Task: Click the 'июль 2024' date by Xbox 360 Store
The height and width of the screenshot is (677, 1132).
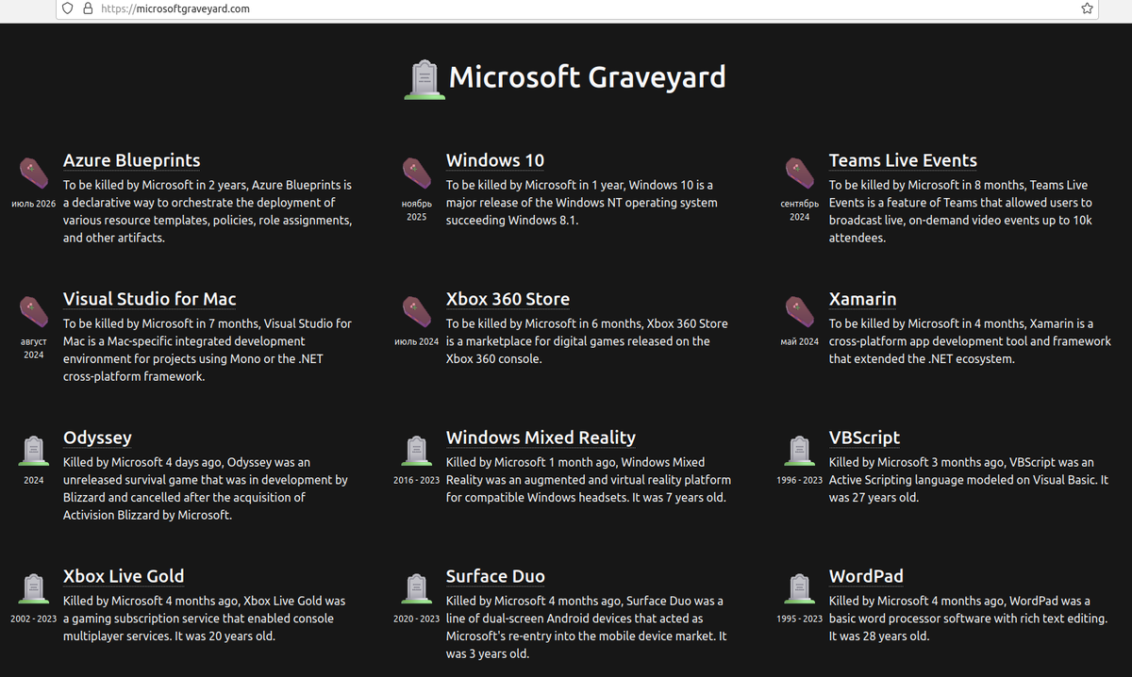Action: coord(417,342)
